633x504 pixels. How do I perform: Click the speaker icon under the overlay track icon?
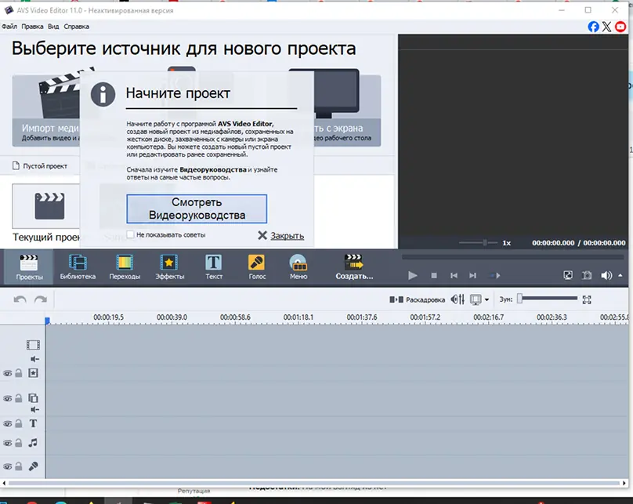pos(35,409)
